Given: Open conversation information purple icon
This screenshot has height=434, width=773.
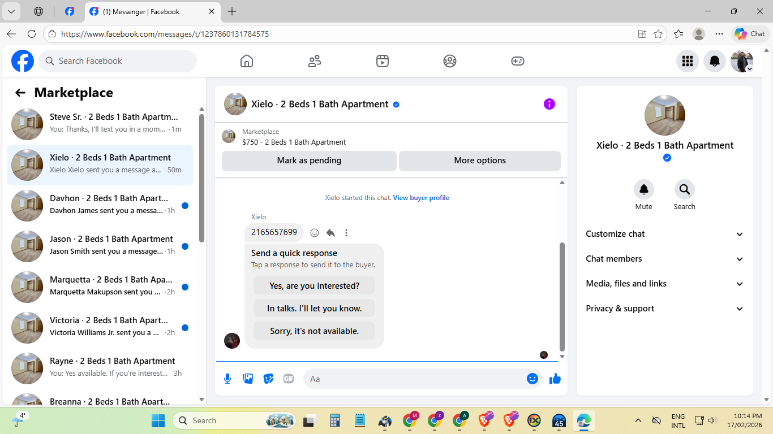Looking at the screenshot, I should pyautogui.click(x=549, y=104).
